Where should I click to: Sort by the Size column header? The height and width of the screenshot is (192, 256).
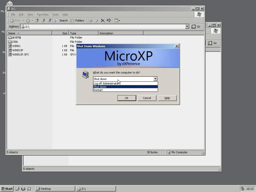[x=60, y=33]
